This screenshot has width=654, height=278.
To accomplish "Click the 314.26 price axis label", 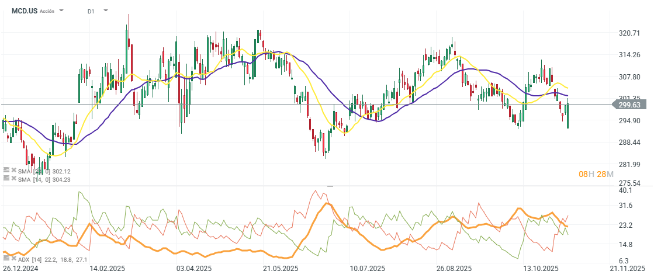I will (628, 54).
